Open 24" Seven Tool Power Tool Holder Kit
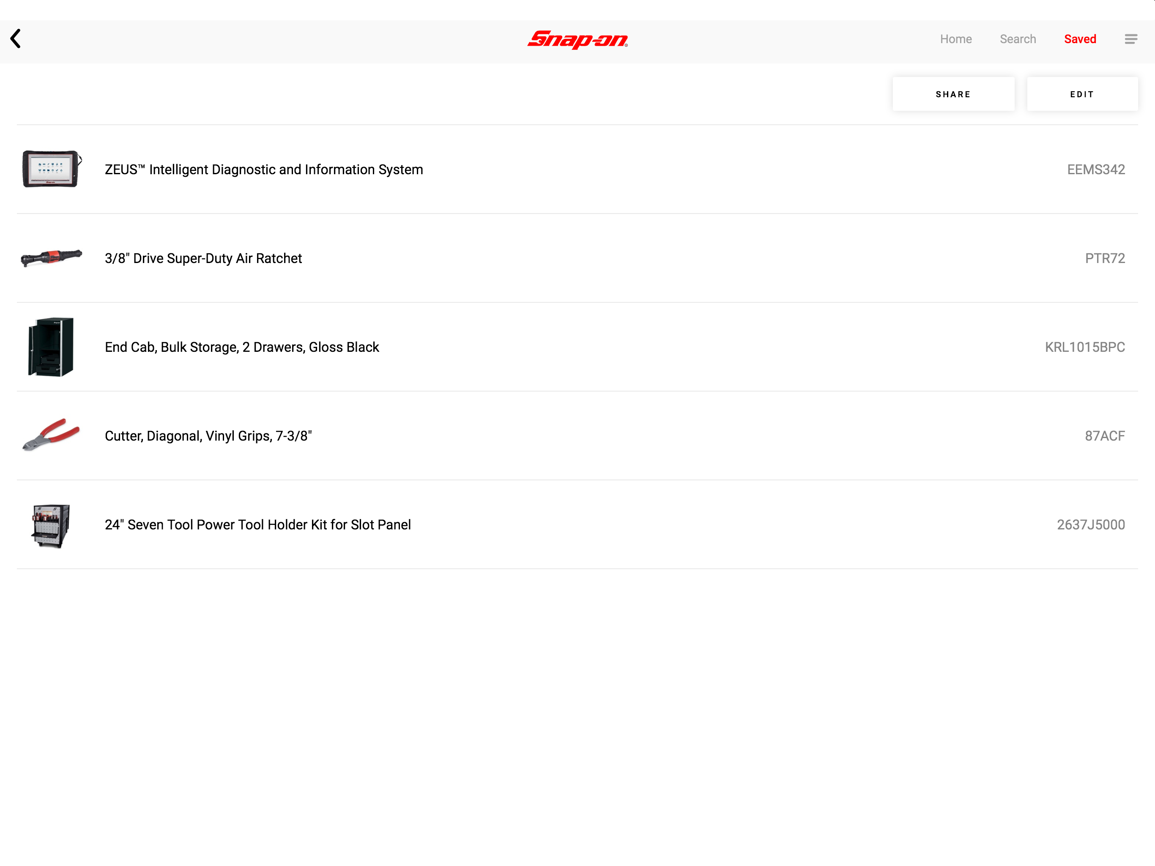Viewport: 1155px width, 866px height. pos(257,525)
